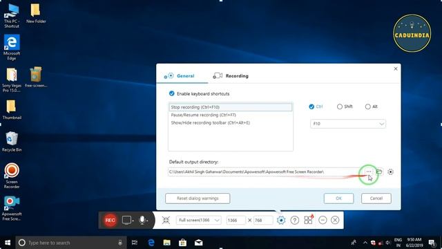This screenshot has height=249, width=442.
Task: Confirm settings with OK button
Action: [x=338, y=199]
